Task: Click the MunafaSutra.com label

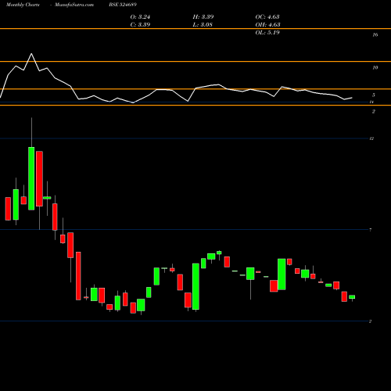Action: tap(74, 5)
